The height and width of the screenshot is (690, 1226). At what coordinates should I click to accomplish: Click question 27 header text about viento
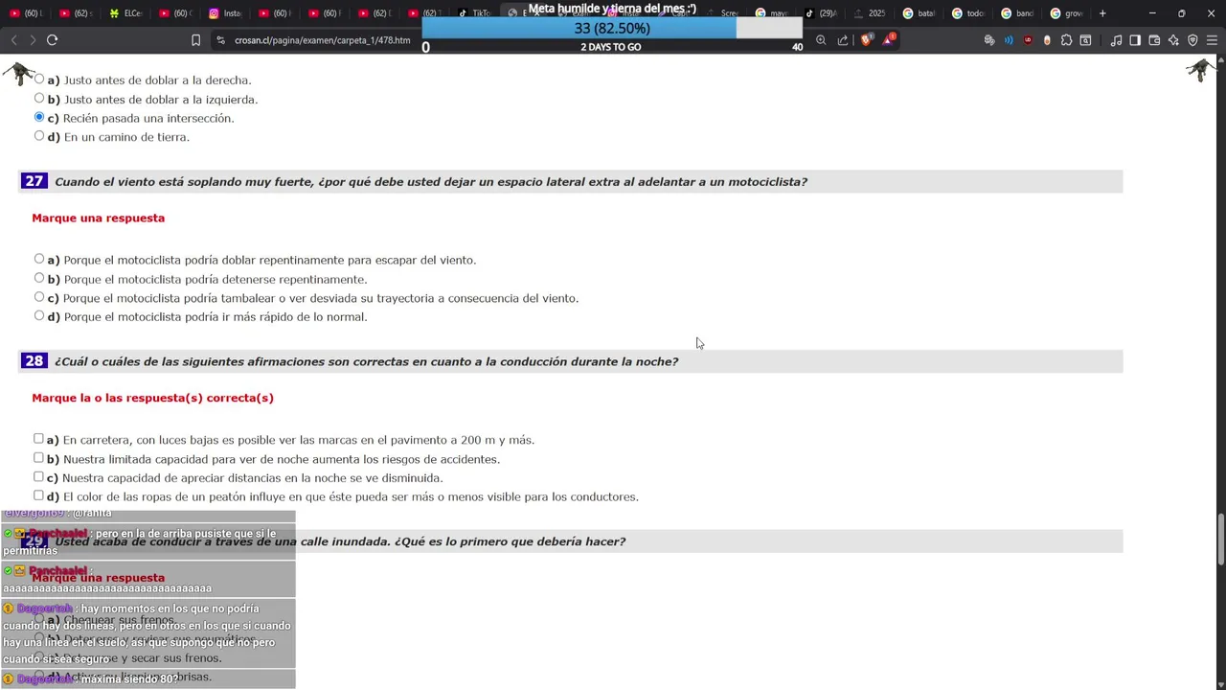431,181
